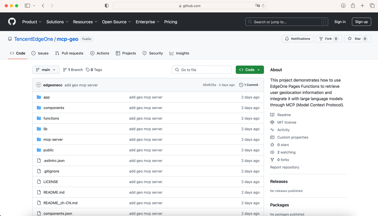378x216 pixels.
Task: Open the .gitignore file
Action: [51, 171]
